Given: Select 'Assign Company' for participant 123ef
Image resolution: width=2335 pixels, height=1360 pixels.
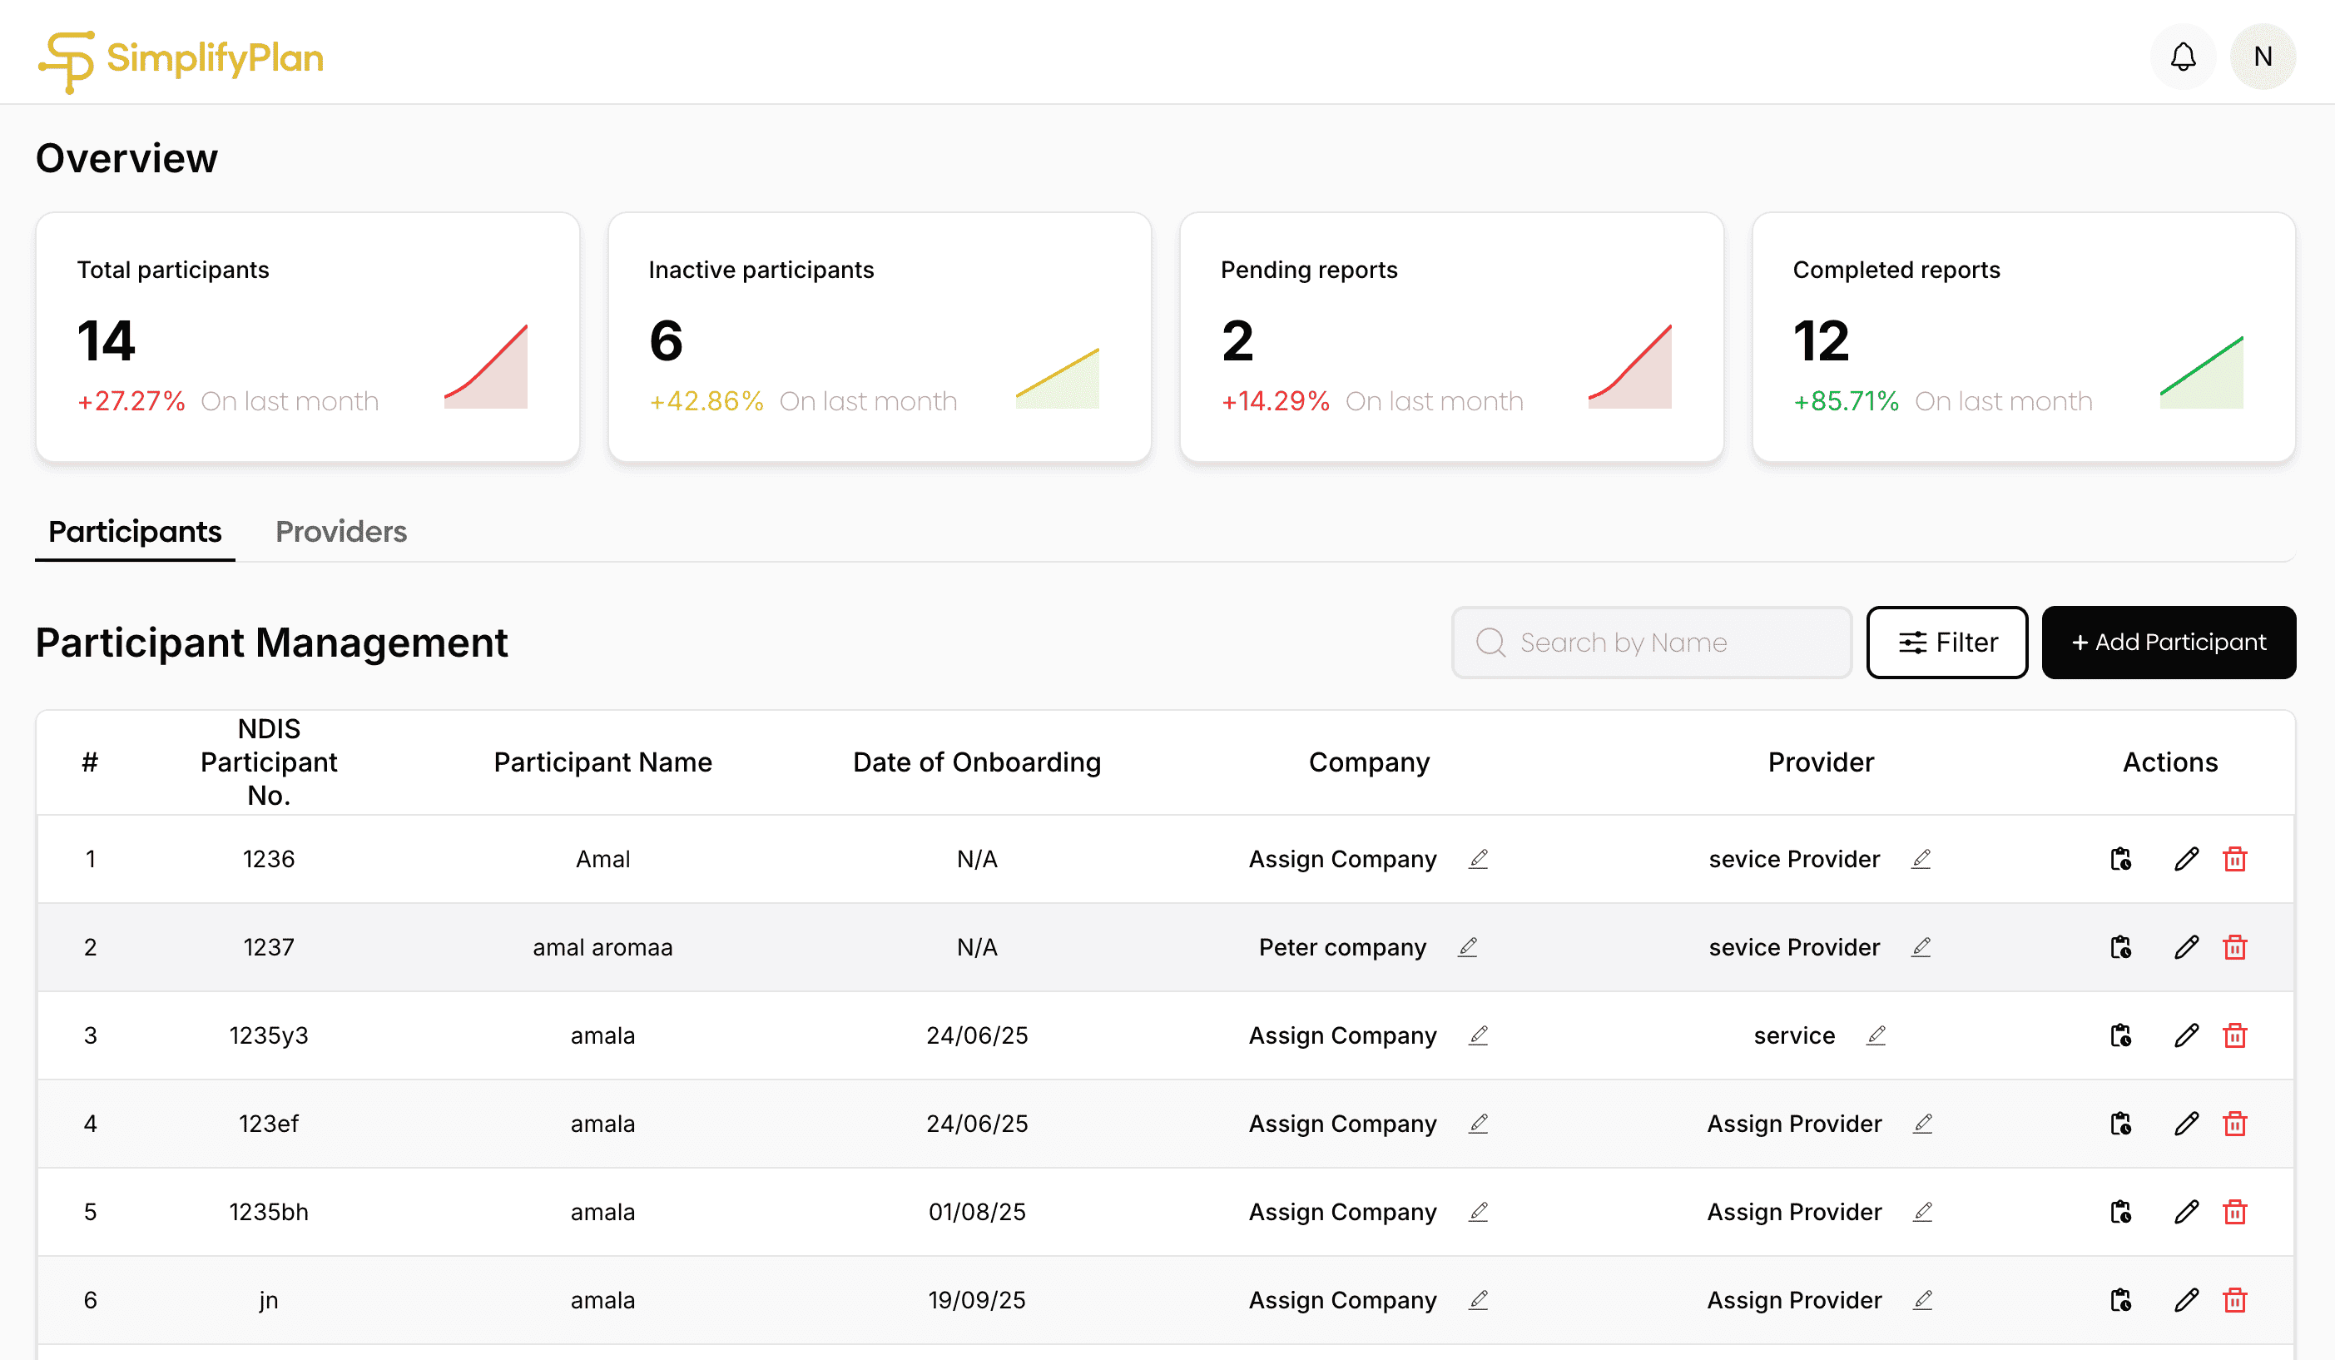Looking at the screenshot, I should (x=1342, y=1124).
